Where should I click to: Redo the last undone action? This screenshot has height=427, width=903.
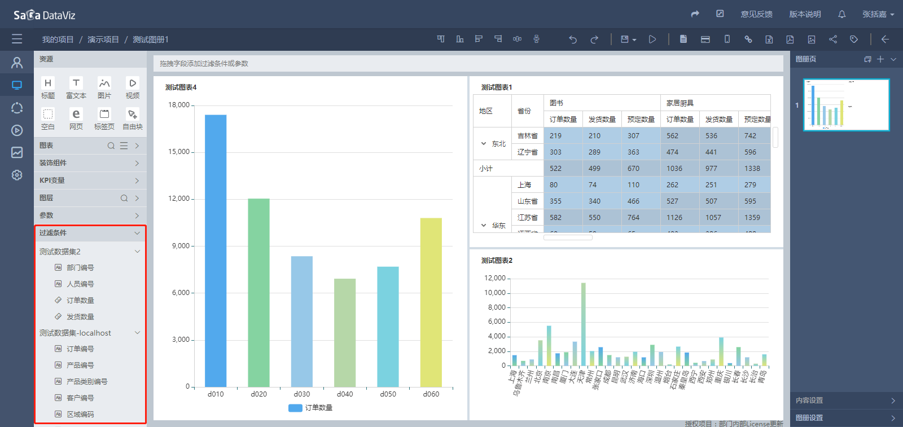click(x=594, y=39)
